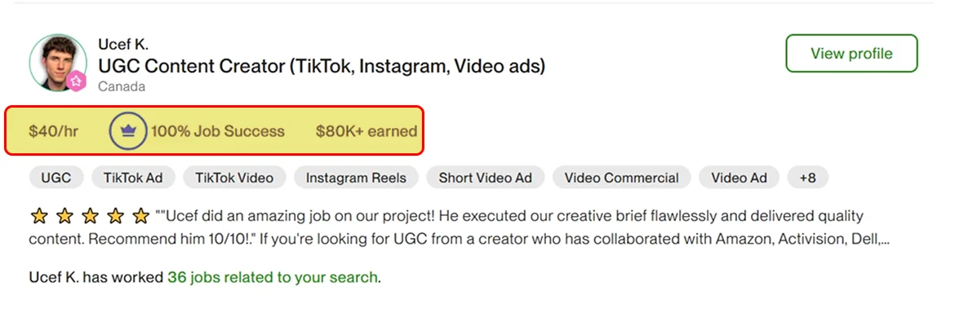Click the $80K+ earned stat

pyautogui.click(x=366, y=131)
